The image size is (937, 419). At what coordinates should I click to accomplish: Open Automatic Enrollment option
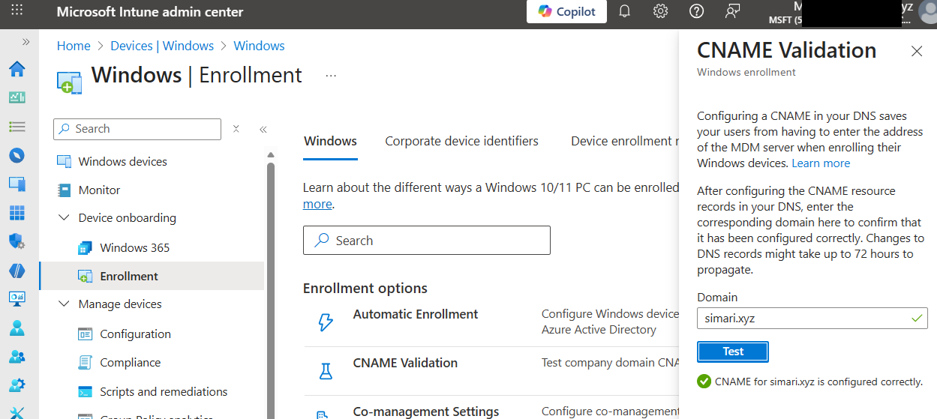pos(416,315)
